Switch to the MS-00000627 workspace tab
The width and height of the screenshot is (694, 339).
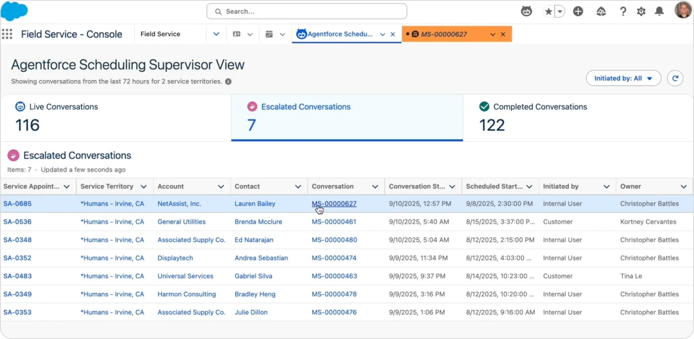point(444,34)
